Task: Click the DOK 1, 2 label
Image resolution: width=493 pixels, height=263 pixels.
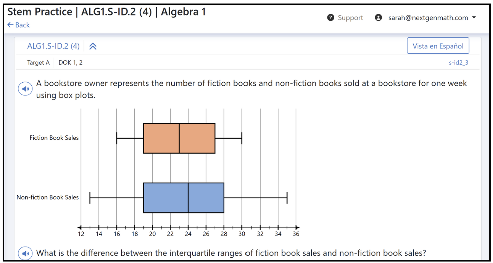Action: click(x=71, y=63)
